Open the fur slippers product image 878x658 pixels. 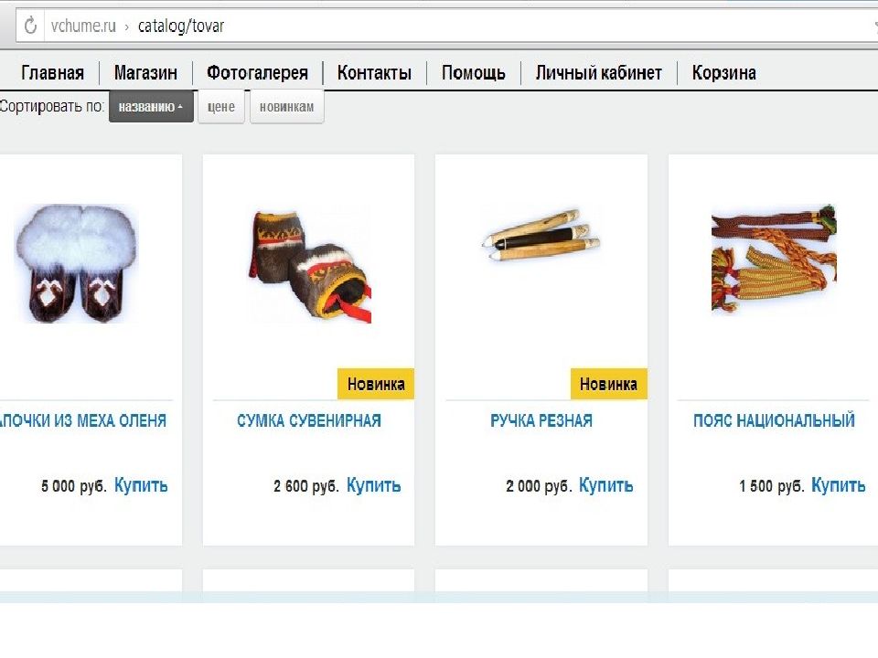pos(76,263)
